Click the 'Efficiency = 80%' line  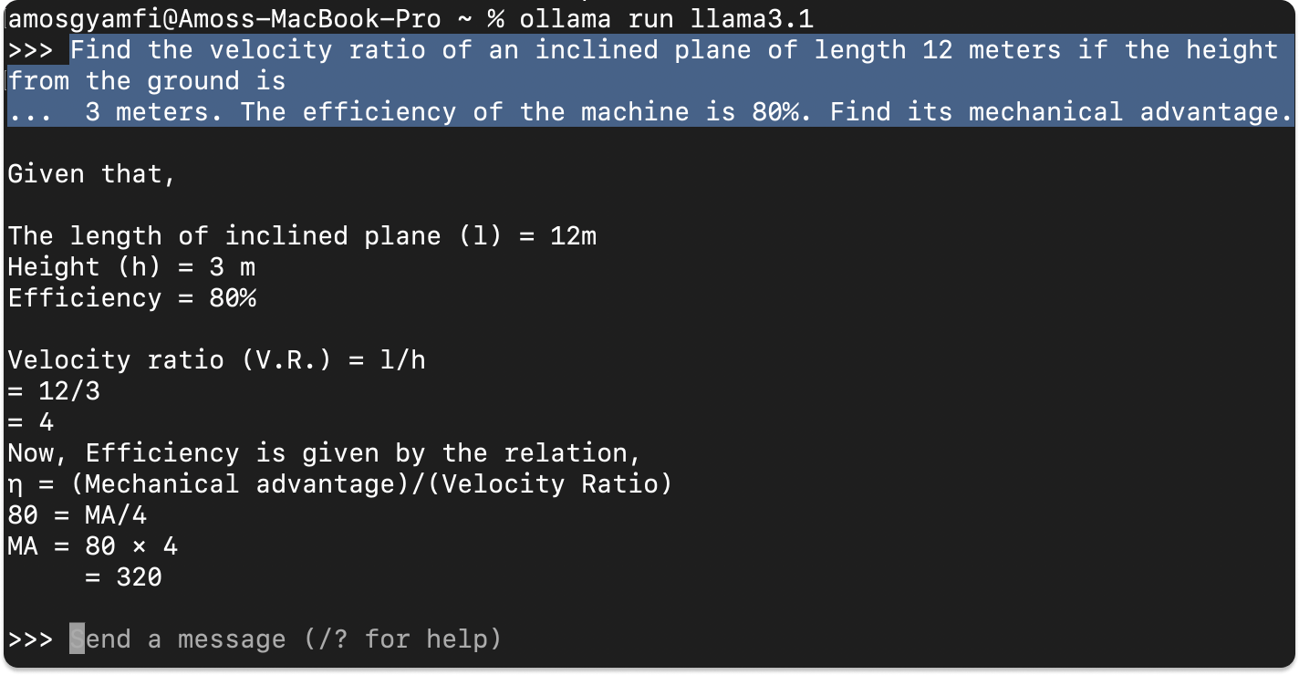[x=131, y=298]
